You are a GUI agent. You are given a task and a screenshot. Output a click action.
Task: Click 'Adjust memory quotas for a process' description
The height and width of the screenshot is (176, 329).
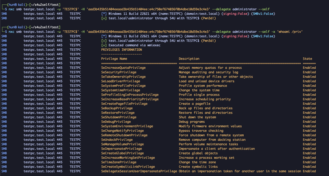[210, 68]
